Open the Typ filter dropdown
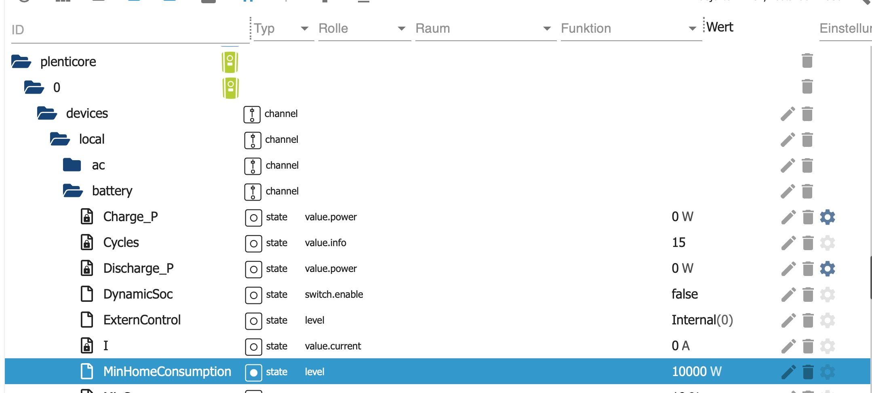The width and height of the screenshot is (872, 393). (x=304, y=29)
